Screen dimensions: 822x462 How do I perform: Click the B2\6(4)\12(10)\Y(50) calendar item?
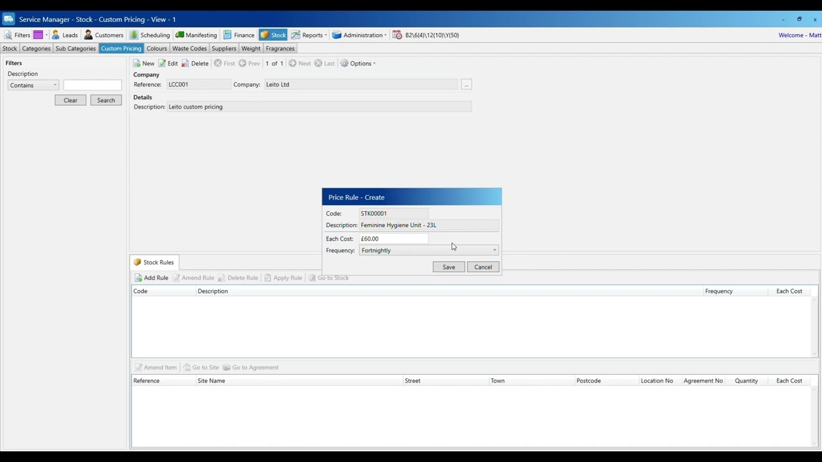click(x=426, y=35)
